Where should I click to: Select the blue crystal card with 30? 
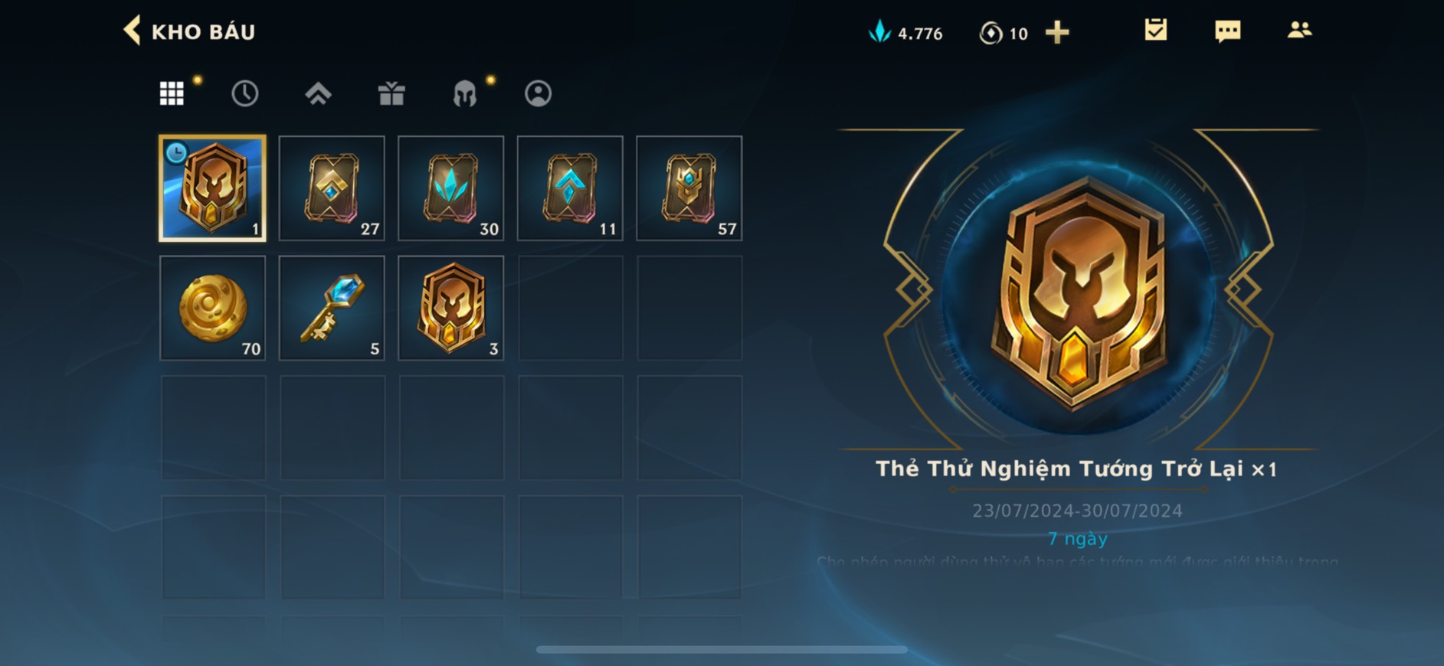click(x=451, y=188)
